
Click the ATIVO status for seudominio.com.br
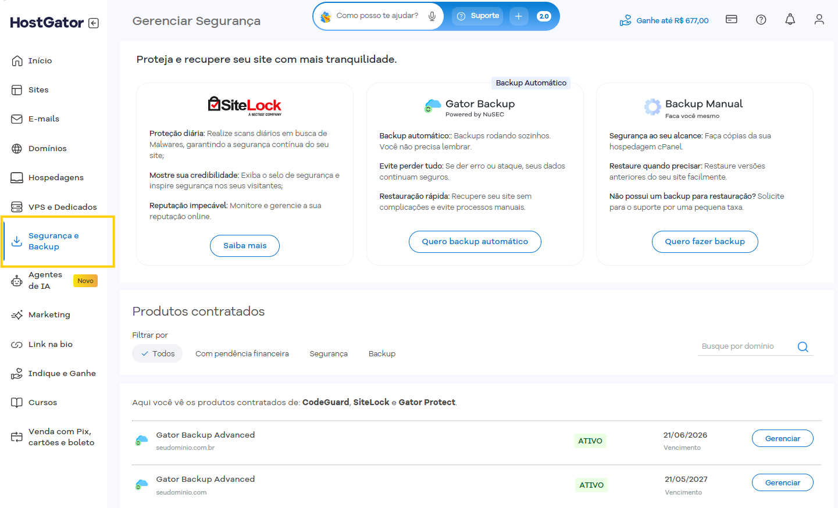(590, 441)
